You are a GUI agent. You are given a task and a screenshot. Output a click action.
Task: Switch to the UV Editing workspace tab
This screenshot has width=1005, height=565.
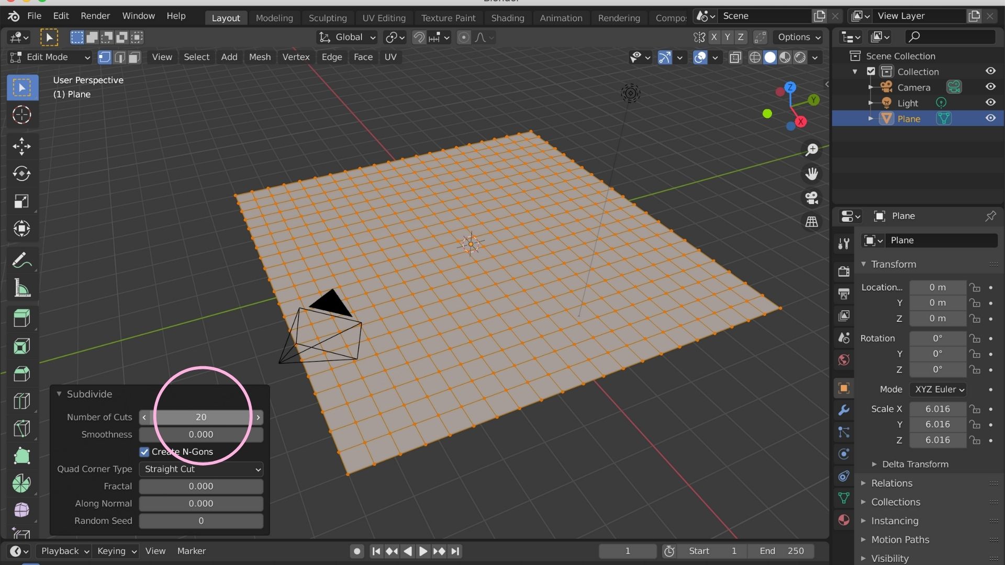click(x=384, y=17)
